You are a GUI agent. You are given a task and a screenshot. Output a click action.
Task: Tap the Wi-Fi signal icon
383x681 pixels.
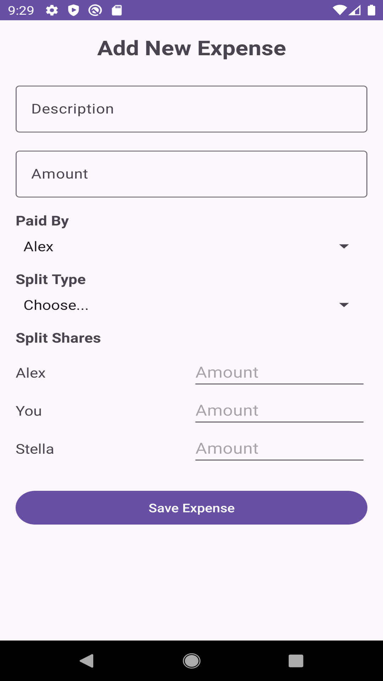(339, 10)
